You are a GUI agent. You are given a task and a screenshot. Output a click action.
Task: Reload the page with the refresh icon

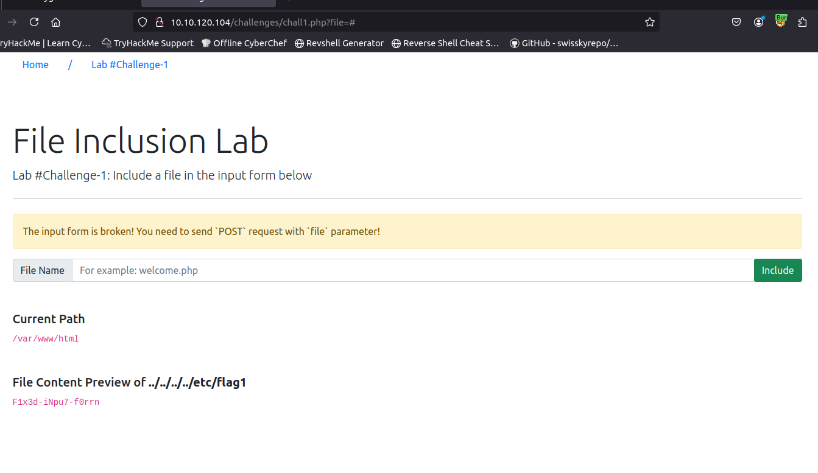(34, 22)
